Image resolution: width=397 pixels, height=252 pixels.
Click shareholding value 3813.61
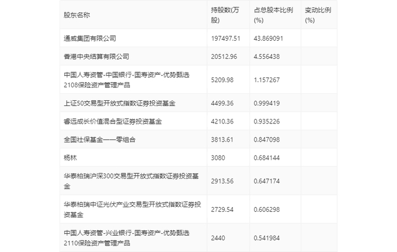tap(222, 139)
